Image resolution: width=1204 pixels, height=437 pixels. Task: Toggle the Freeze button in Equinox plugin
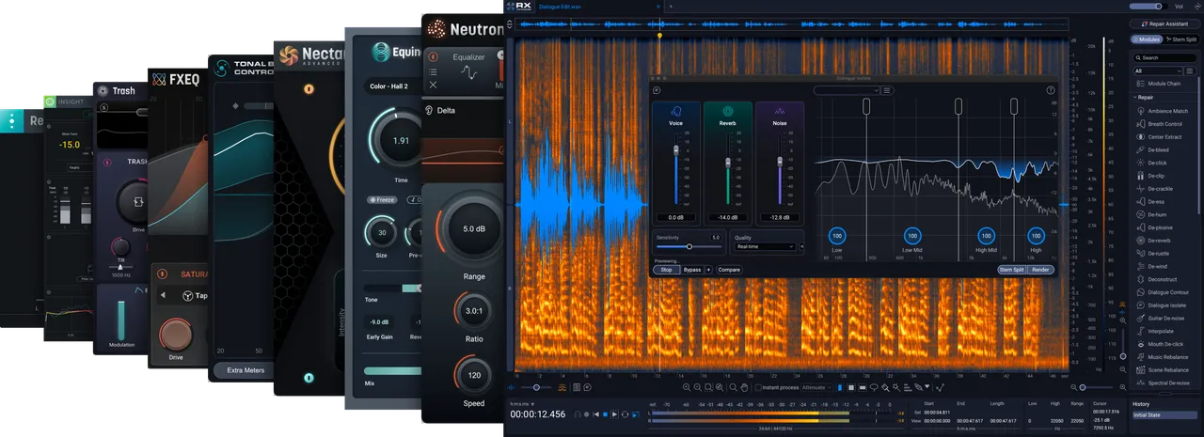[x=384, y=199]
